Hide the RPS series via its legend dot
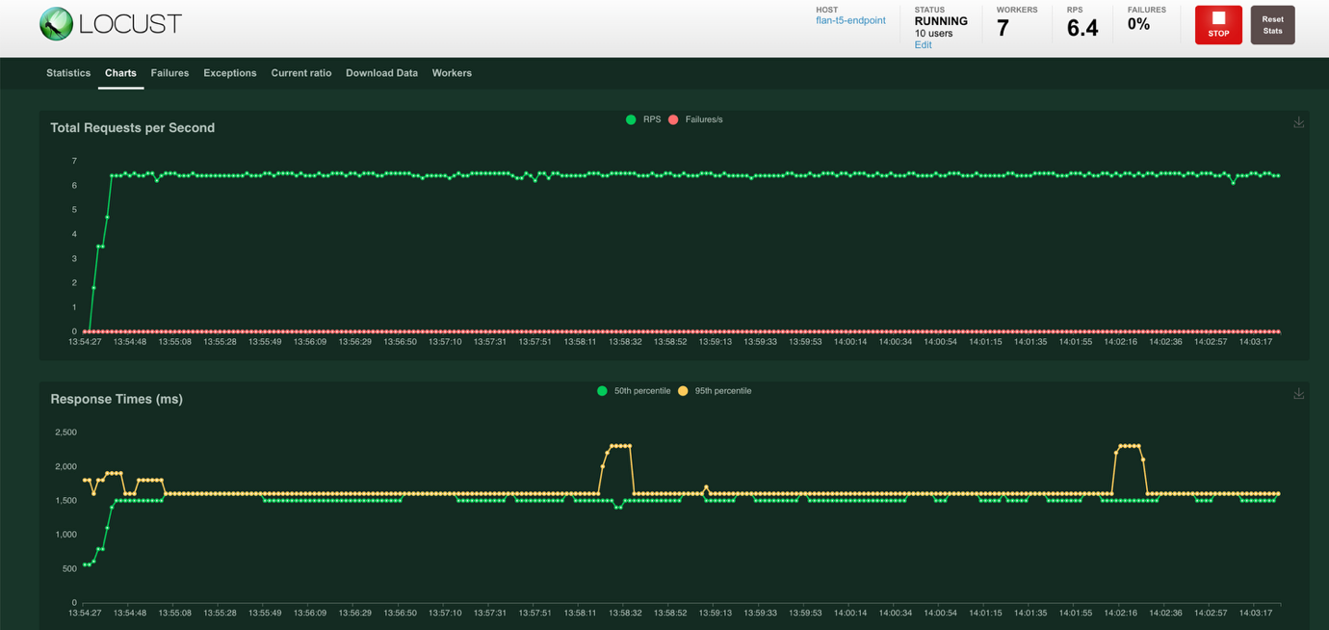The image size is (1329, 630). pyautogui.click(x=633, y=118)
